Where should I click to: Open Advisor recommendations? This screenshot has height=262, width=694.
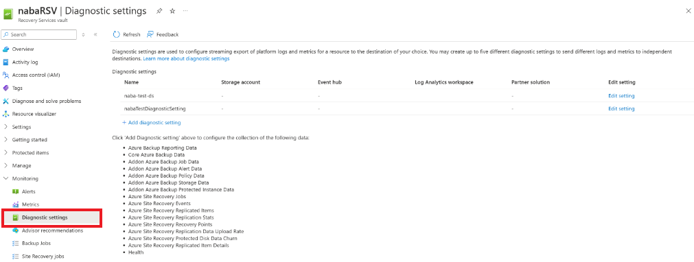pos(52,230)
